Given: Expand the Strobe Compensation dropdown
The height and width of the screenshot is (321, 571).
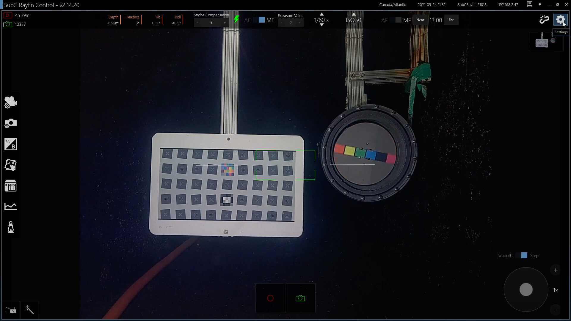Looking at the screenshot, I should (211, 22).
